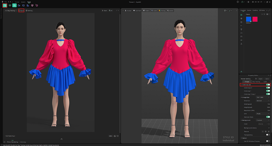This screenshot has width=272, height=146.
Task: Open the Ray Tracing mode dropdown
Action: tap(11, 11)
